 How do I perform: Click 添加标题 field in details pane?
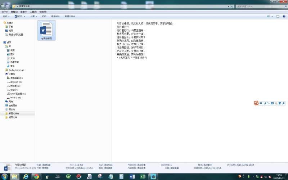(46, 165)
